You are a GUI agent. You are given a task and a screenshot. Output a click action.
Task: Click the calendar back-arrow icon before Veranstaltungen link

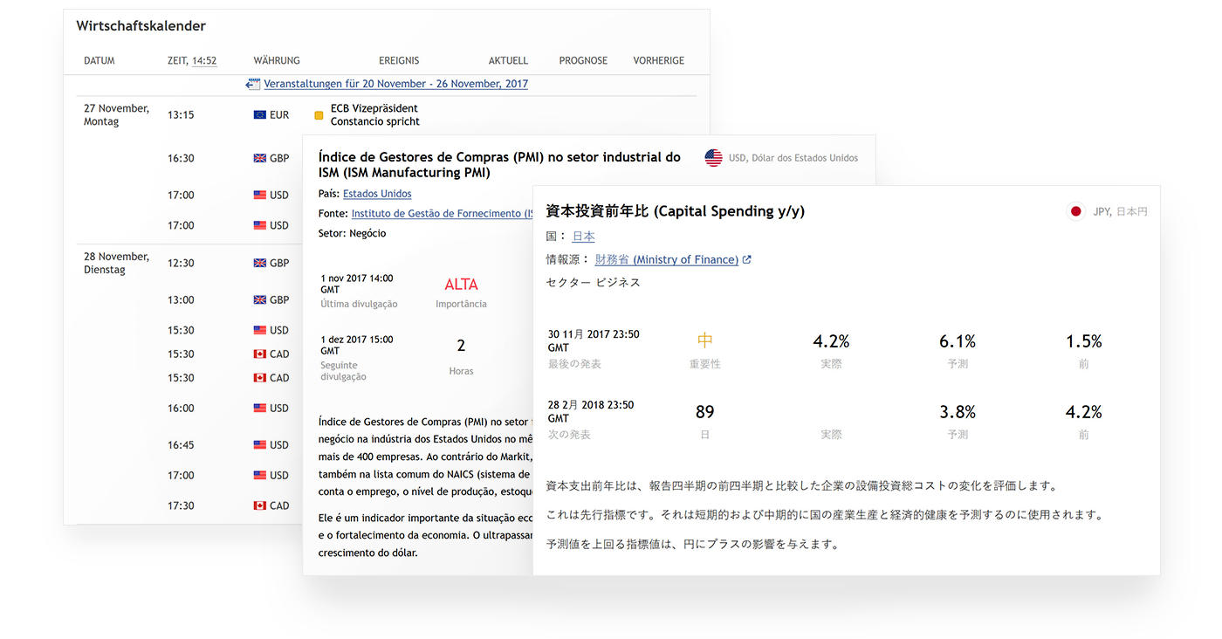(x=253, y=84)
